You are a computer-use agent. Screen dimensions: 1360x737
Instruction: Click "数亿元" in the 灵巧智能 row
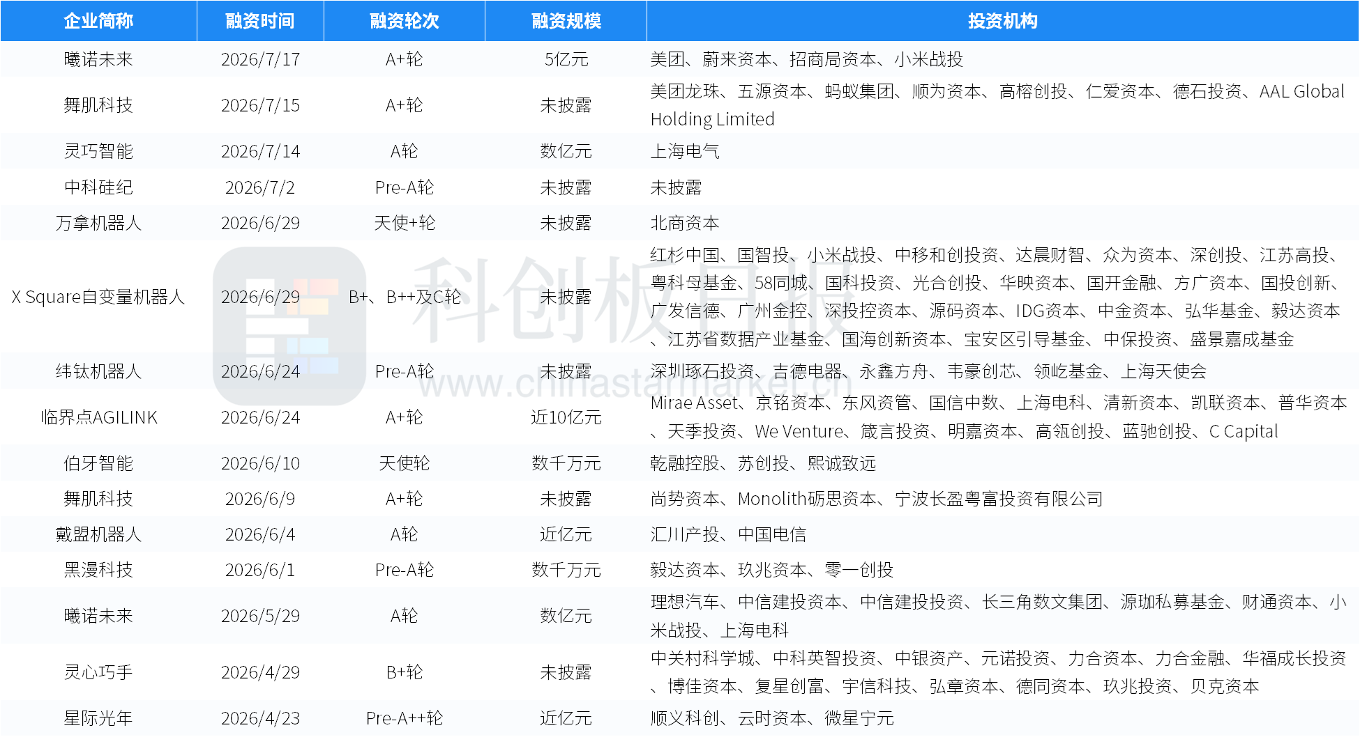point(566,151)
